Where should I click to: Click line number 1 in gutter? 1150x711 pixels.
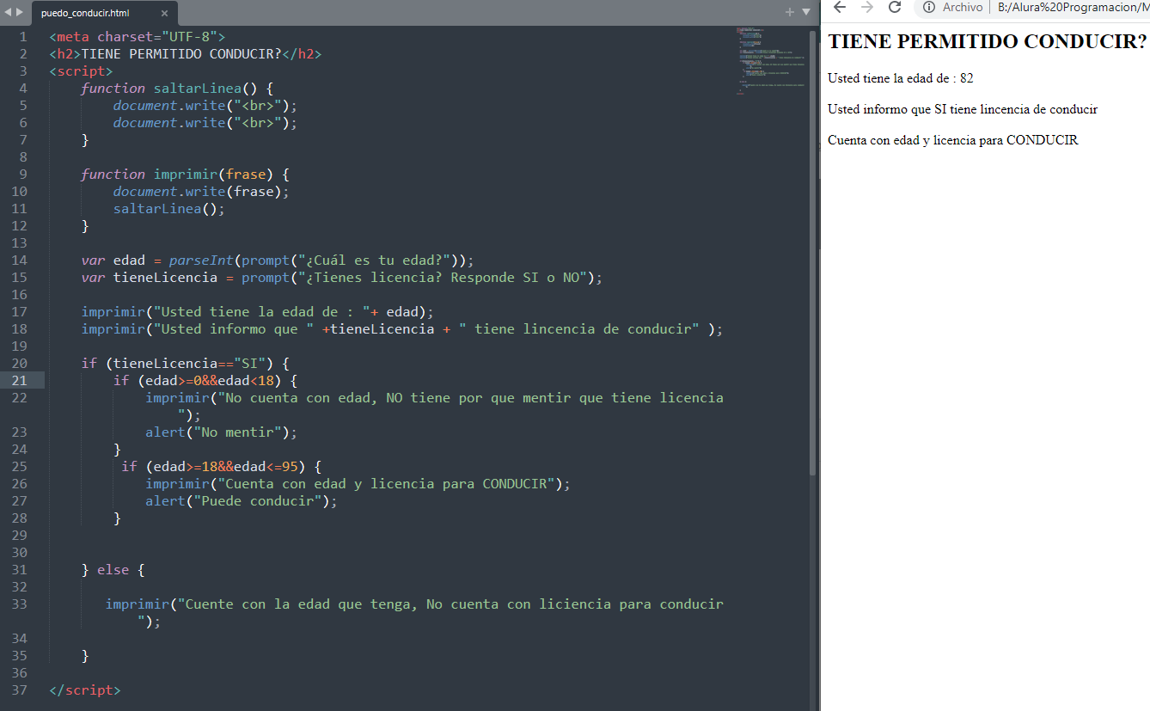pyautogui.click(x=23, y=36)
